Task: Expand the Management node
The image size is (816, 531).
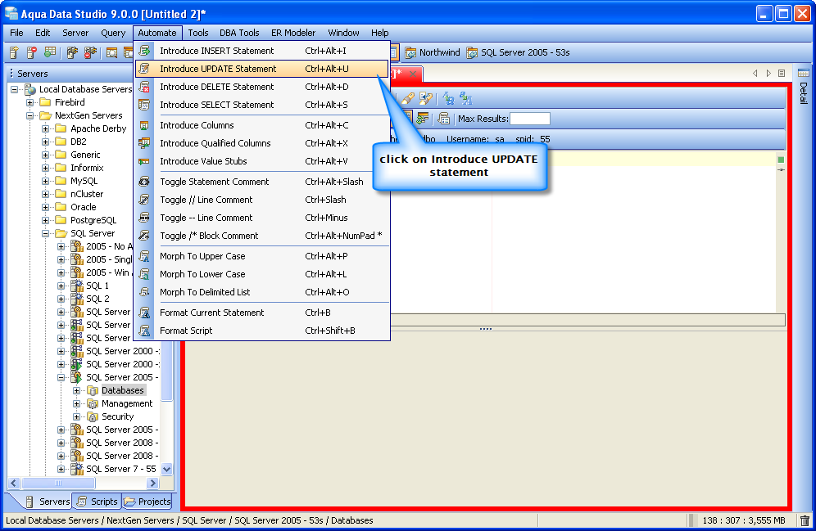Action: click(x=76, y=403)
